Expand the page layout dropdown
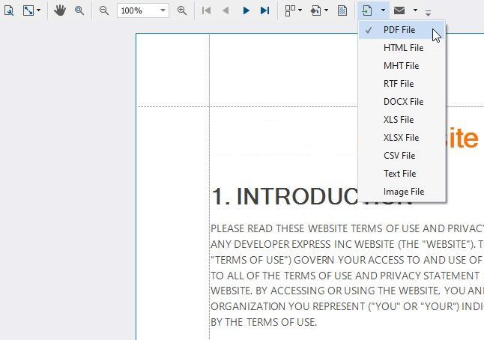Screen dimensions: 484x340 click(x=300, y=10)
